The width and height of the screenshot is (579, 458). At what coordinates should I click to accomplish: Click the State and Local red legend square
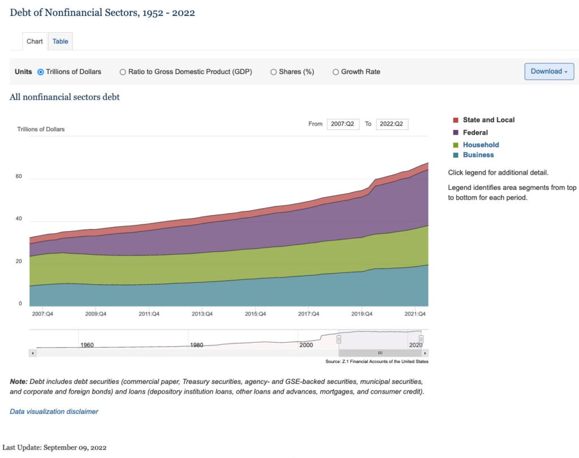(x=456, y=120)
